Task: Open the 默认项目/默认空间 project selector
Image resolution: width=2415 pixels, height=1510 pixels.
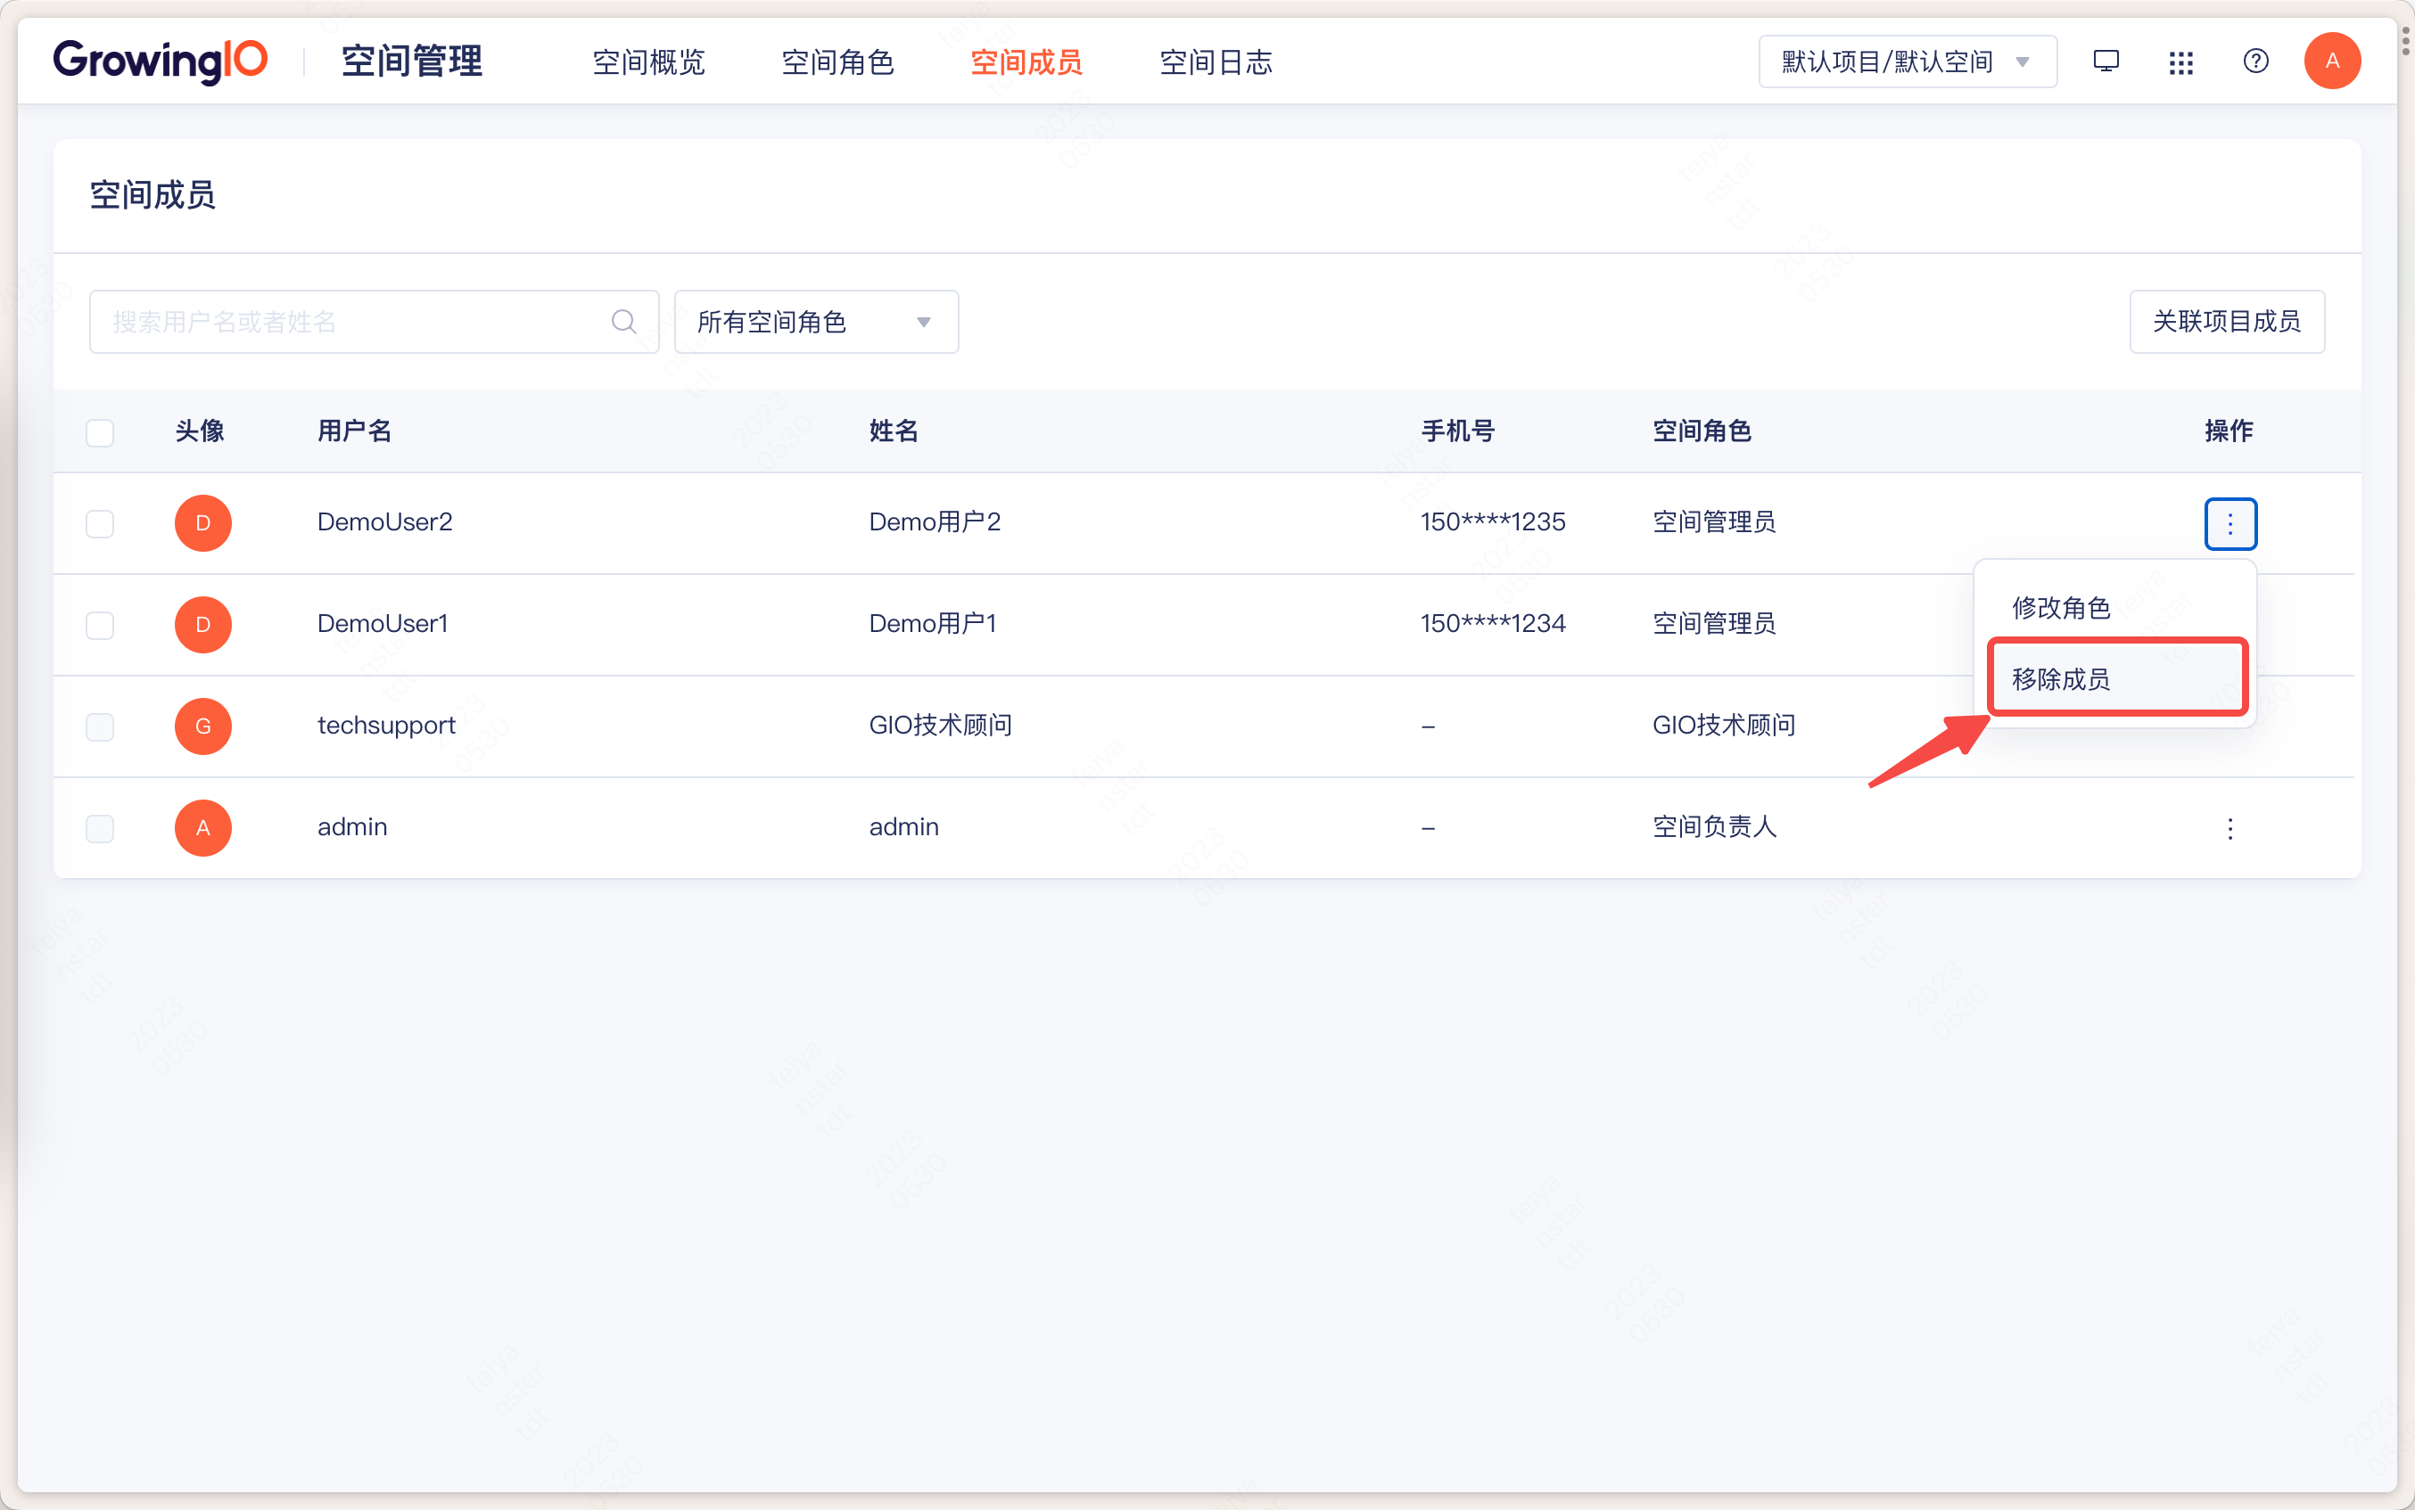Action: click(1908, 62)
